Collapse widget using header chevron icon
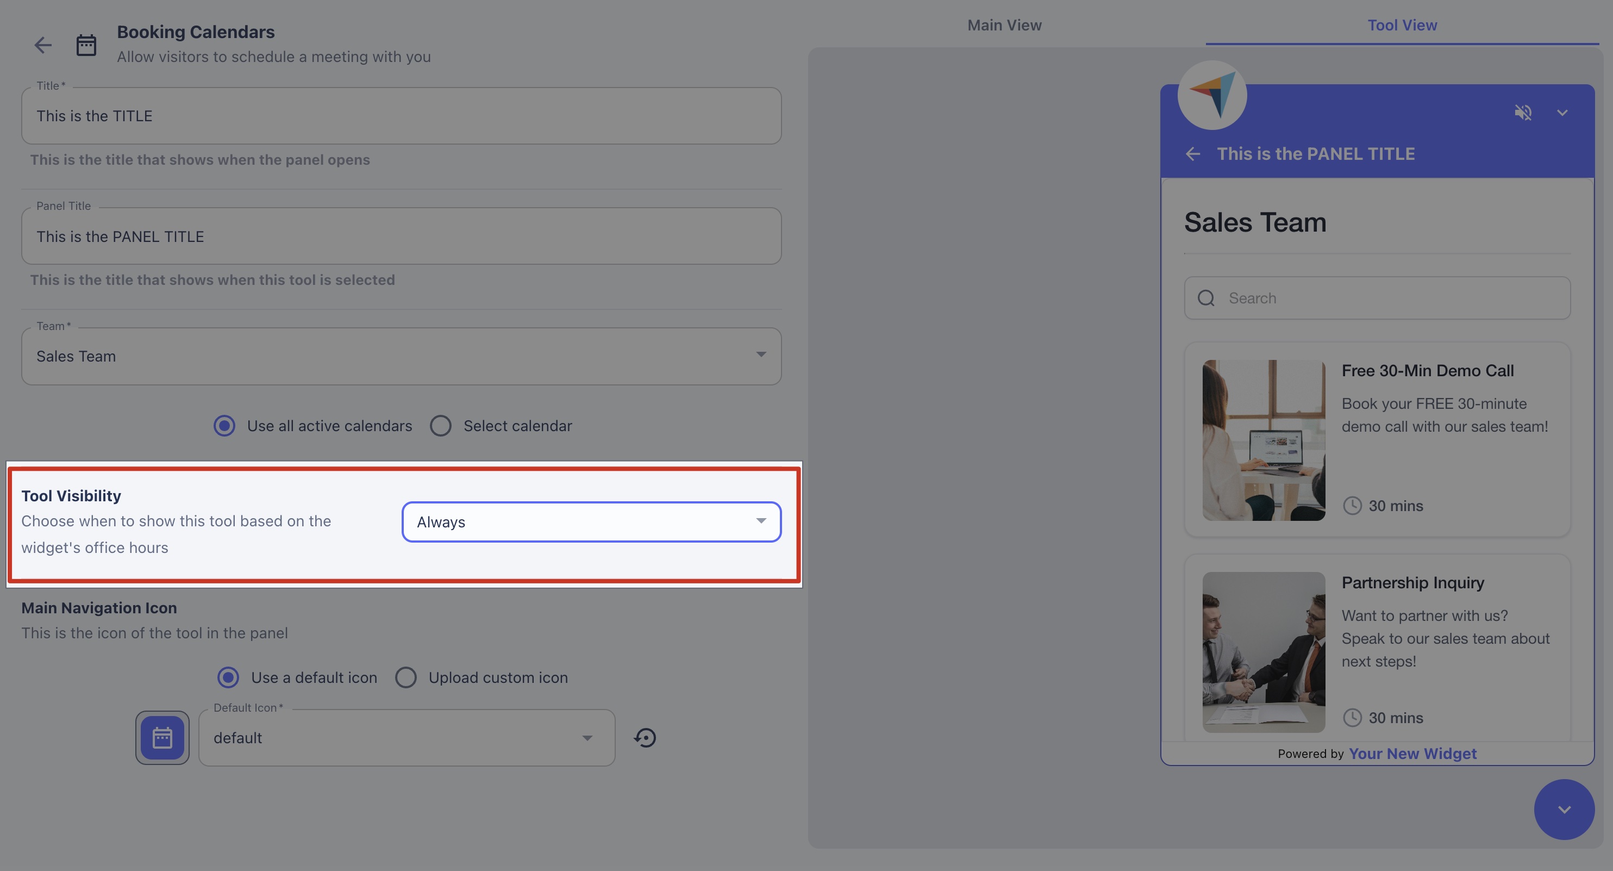This screenshot has height=871, width=1613. coord(1562,113)
